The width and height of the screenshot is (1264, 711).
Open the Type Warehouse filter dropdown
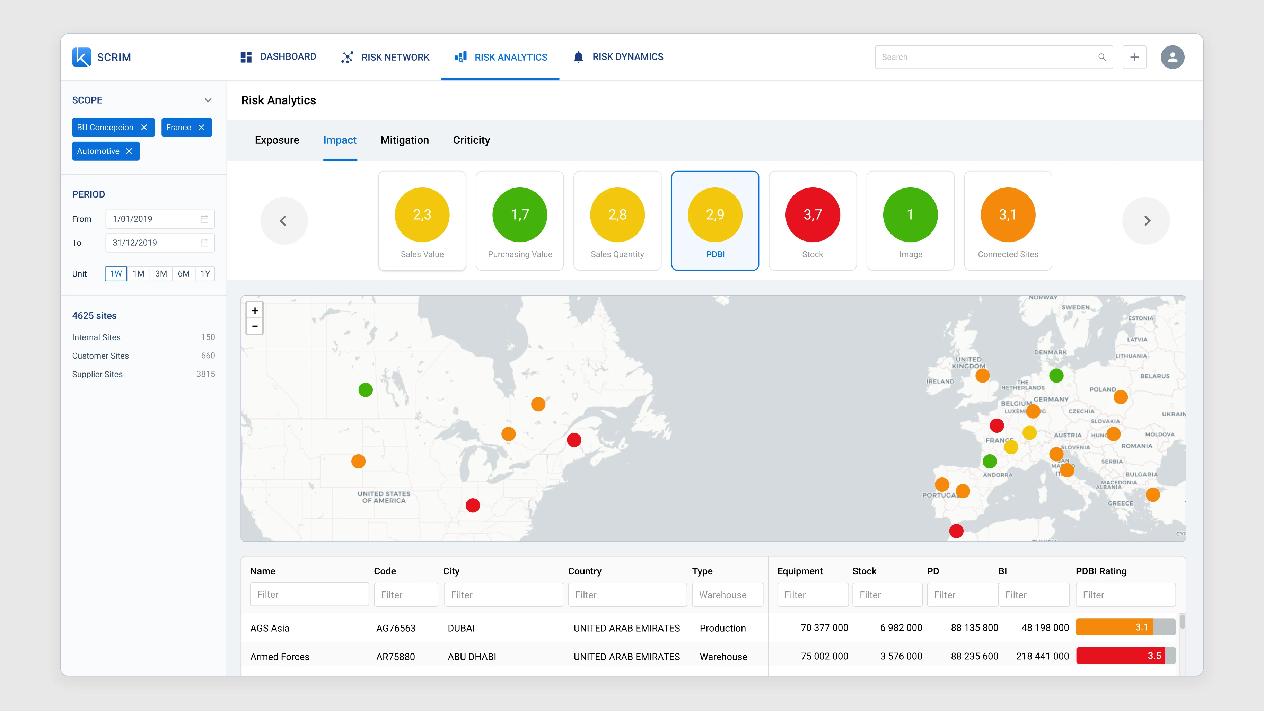tap(727, 595)
